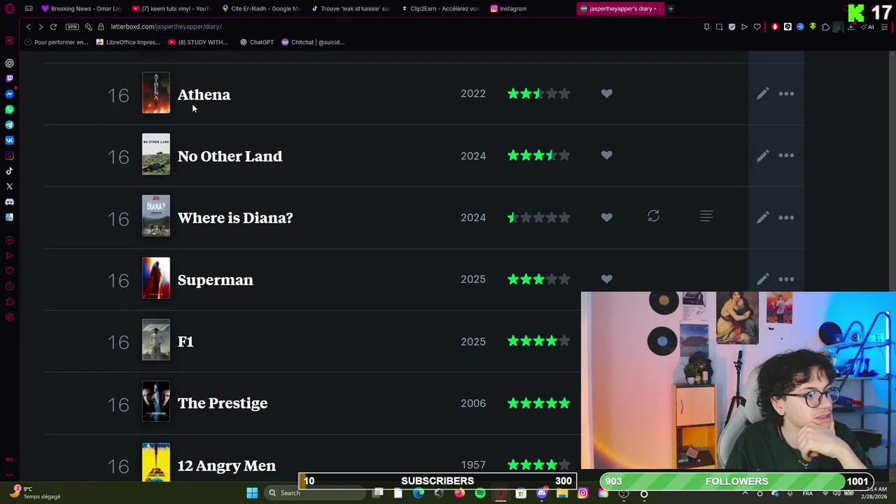Open the 12 Angry Men film page
This screenshot has width=896, height=504.
tap(226, 465)
